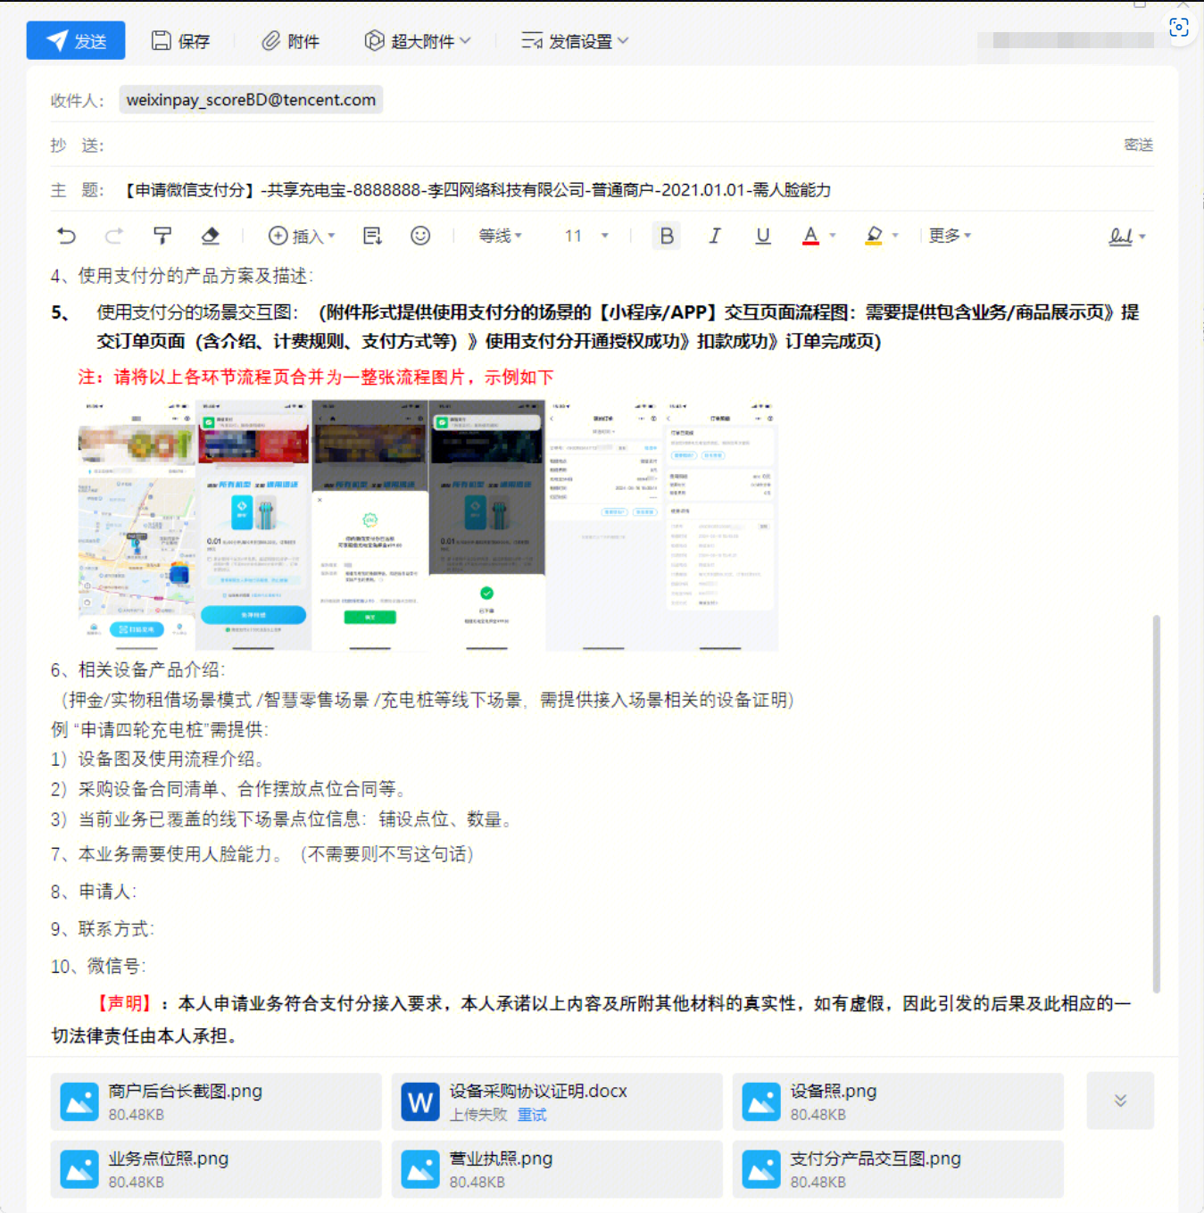Open the emoji picker icon
Screen dimensions: 1204x1213
[x=420, y=236]
